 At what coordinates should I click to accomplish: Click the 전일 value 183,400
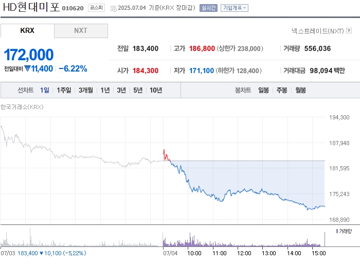[x=146, y=48]
